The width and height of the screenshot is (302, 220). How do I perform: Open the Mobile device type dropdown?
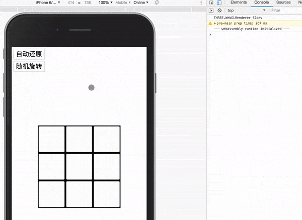[123, 3]
